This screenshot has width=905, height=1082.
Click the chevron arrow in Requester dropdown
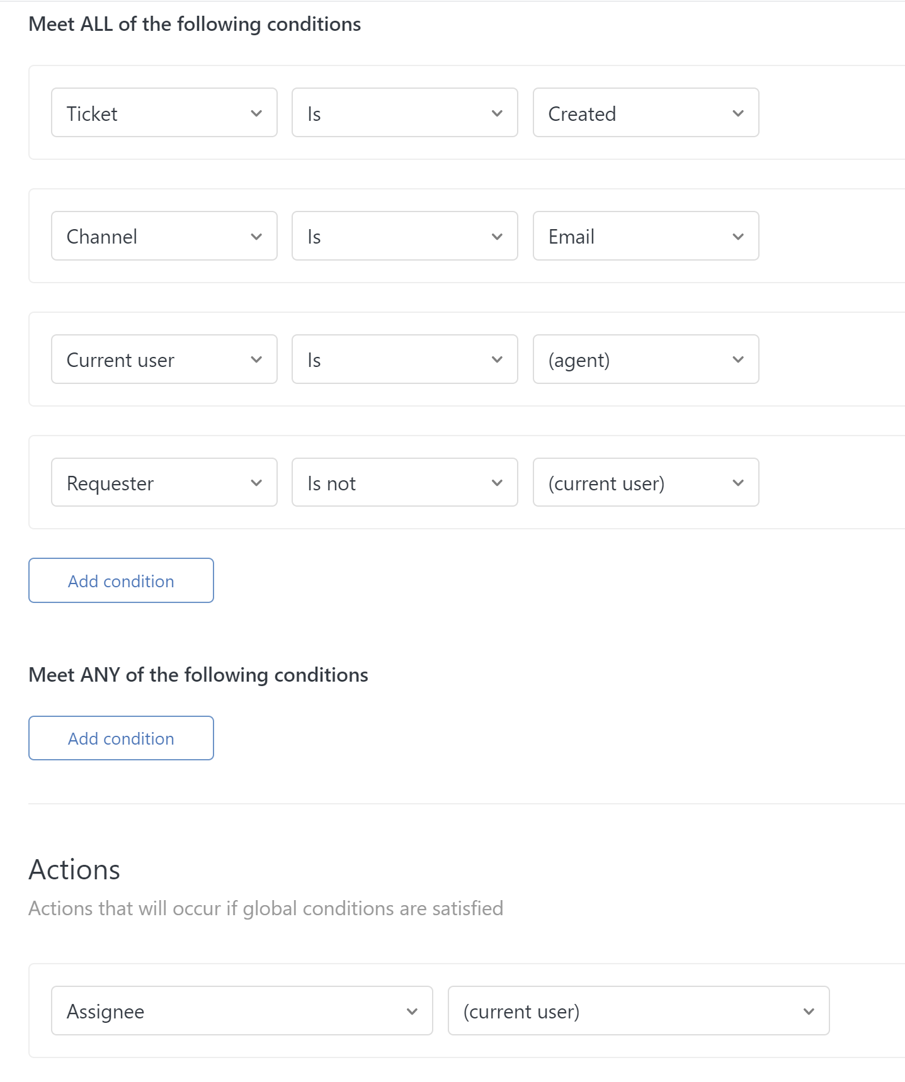click(x=256, y=483)
